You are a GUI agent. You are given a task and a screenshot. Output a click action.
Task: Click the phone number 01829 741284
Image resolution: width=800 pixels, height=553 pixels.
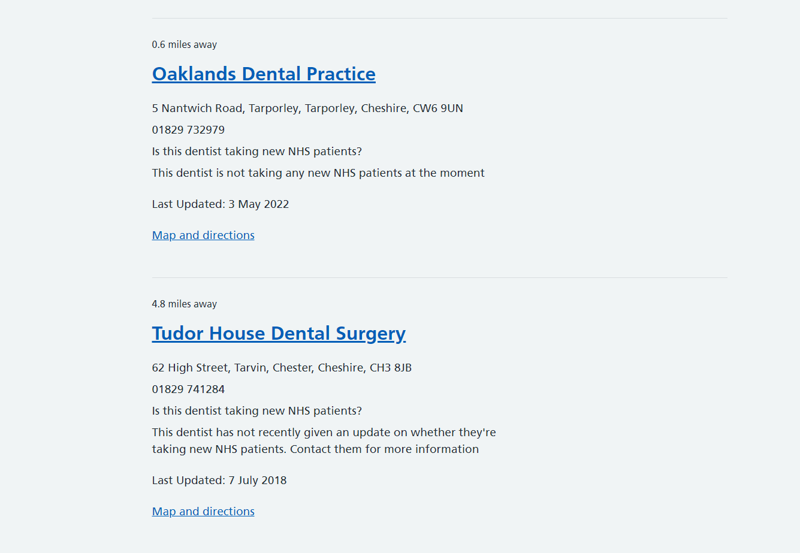pyautogui.click(x=188, y=389)
